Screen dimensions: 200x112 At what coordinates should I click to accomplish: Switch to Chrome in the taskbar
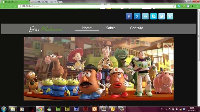point(40,109)
